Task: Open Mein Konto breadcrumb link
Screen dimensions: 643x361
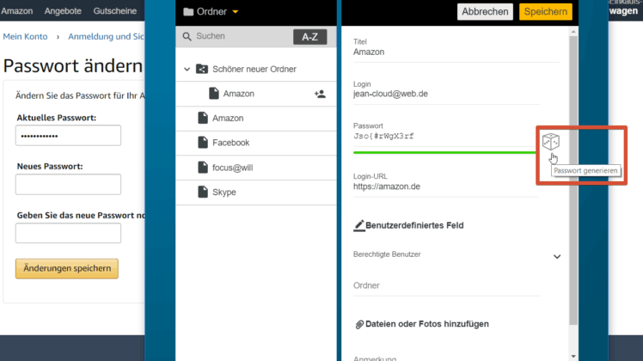Action: point(25,36)
